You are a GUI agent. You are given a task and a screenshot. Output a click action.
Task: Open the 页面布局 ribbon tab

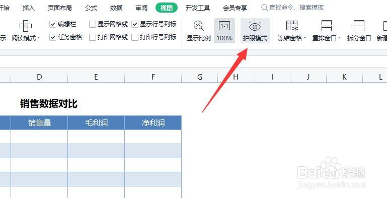pos(60,8)
